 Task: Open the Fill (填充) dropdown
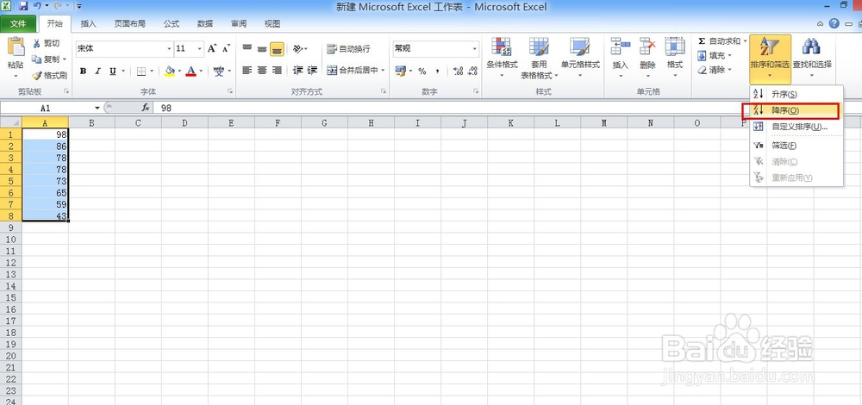point(714,55)
